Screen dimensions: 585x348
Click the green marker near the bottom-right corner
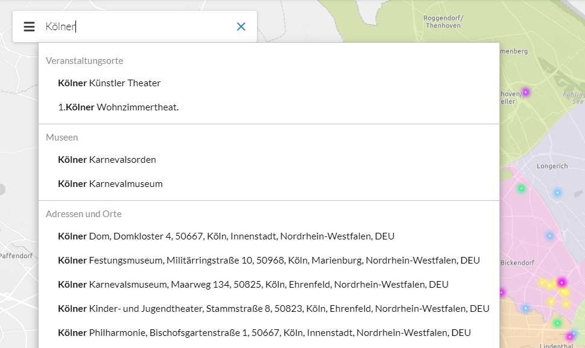[x=558, y=322]
